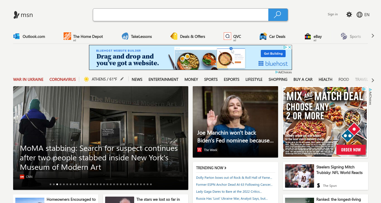Open Joe Manchin Fed nominee story
This screenshot has height=203, width=381.
point(235,137)
